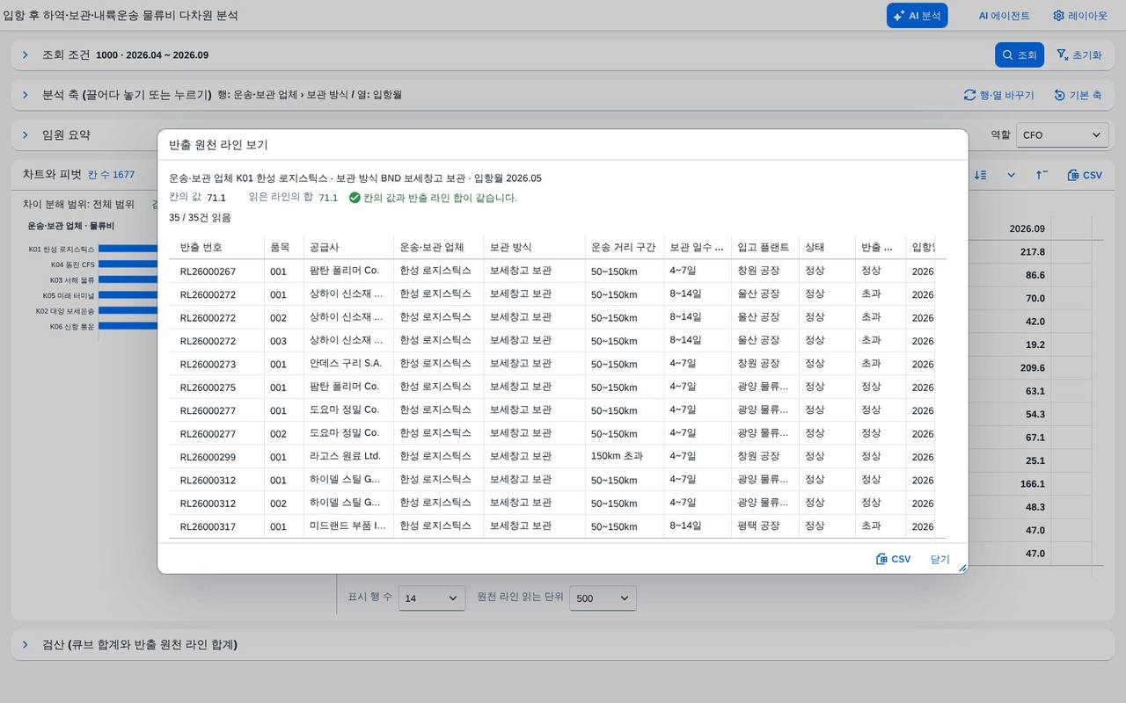Click the AI 분석 sparkle button
This screenshot has width=1126, height=703.
pos(917,16)
